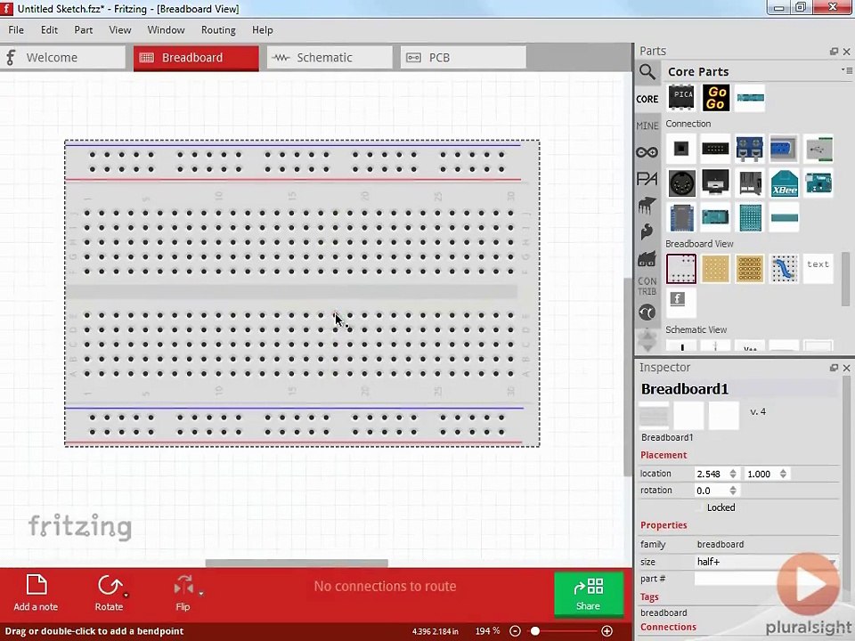Click the cursor coordinates 4.396 2.184 in
Viewport: 855px width, 641px height.
(x=436, y=631)
